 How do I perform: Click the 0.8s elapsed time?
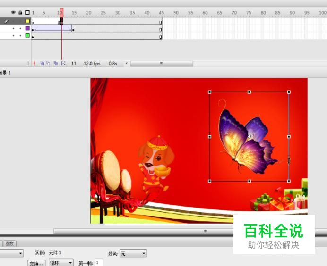point(112,64)
